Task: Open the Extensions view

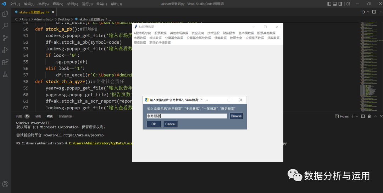Action: (5, 62)
